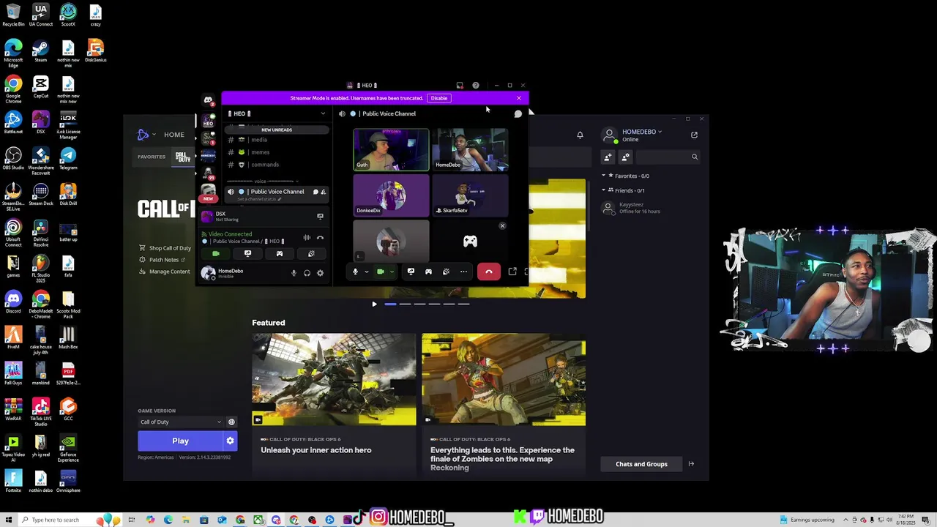The width and height of the screenshot is (937, 527).
Task: Select Call of Duty game tab
Action: tap(182, 157)
